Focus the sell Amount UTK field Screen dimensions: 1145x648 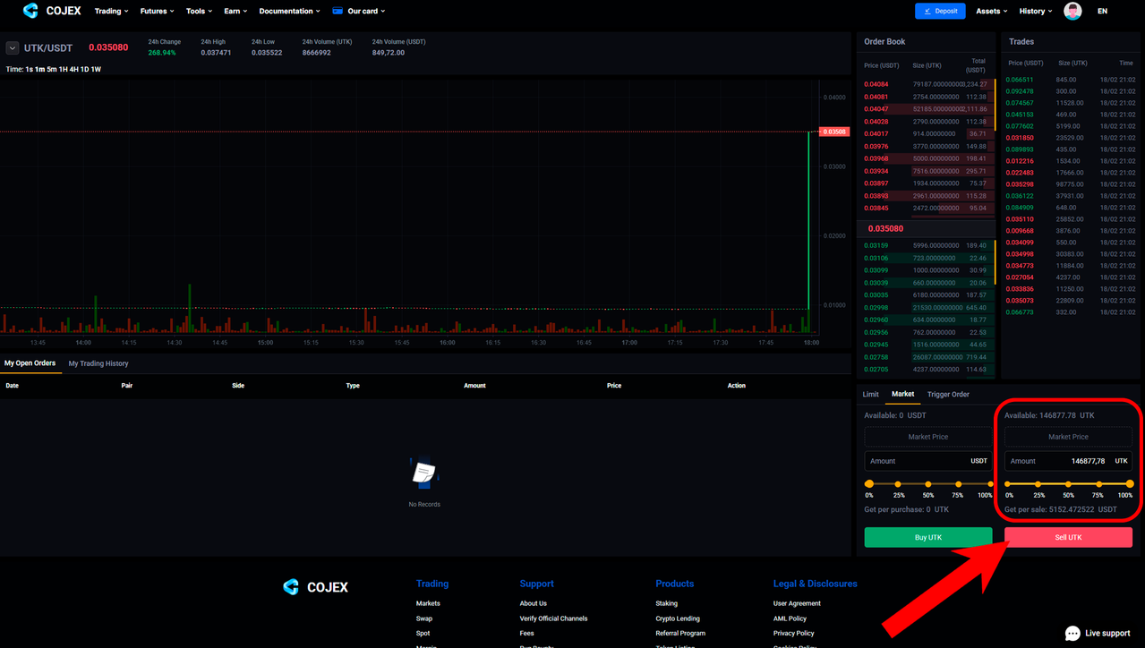click(x=1068, y=461)
